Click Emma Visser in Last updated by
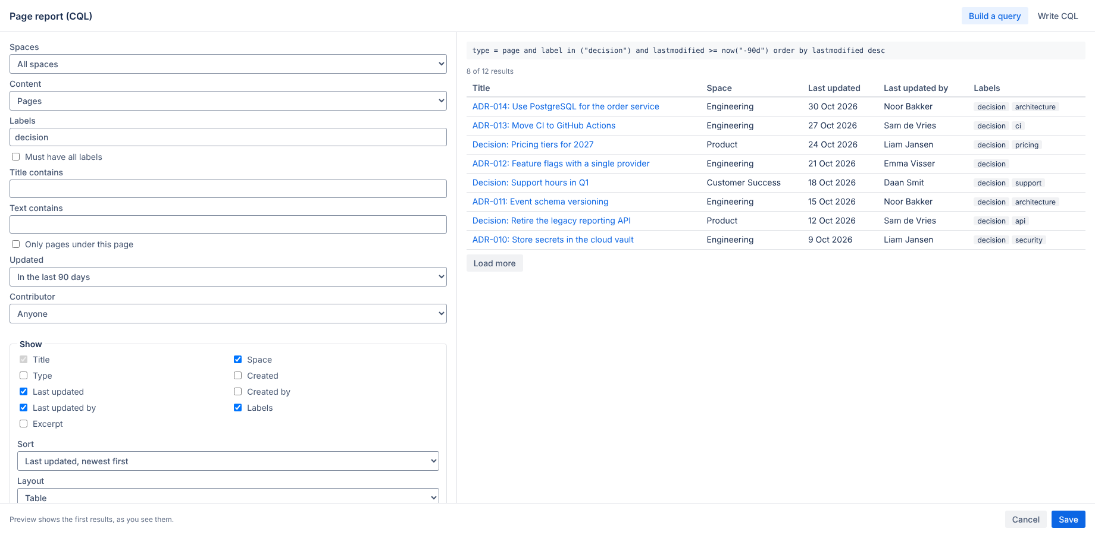The height and width of the screenshot is (535, 1095). pos(909,163)
